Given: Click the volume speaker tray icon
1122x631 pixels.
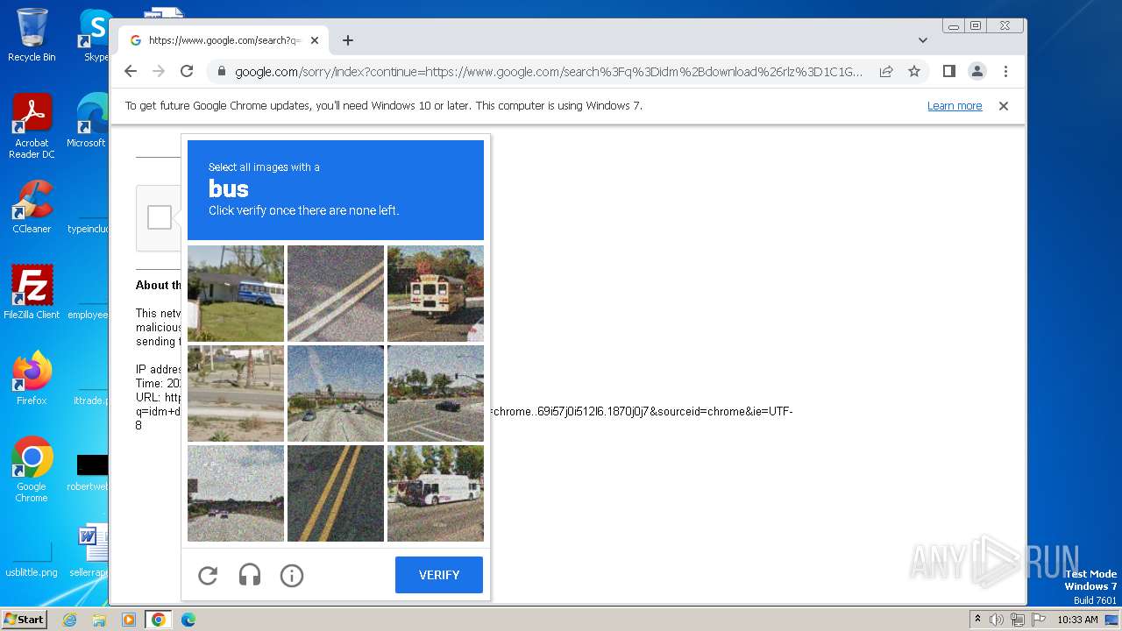Looking at the screenshot, I should coord(997,620).
